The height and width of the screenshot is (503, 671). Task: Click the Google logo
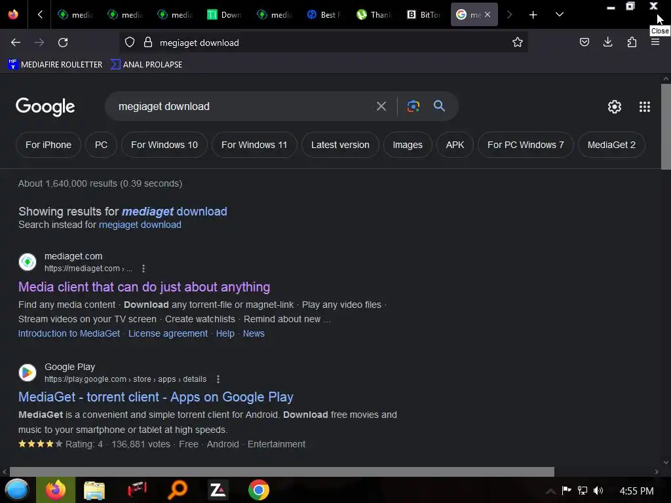(x=45, y=107)
